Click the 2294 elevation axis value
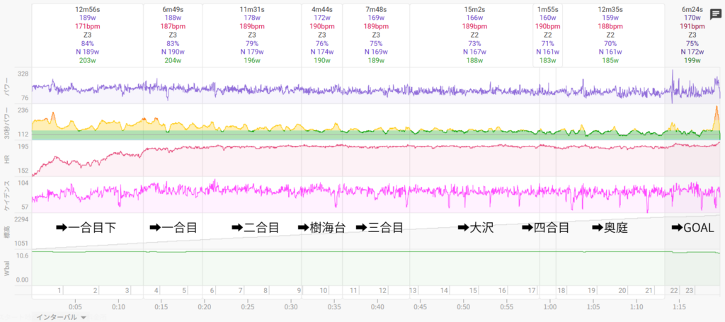Image resolution: width=725 pixels, height=322 pixels. (x=22, y=219)
